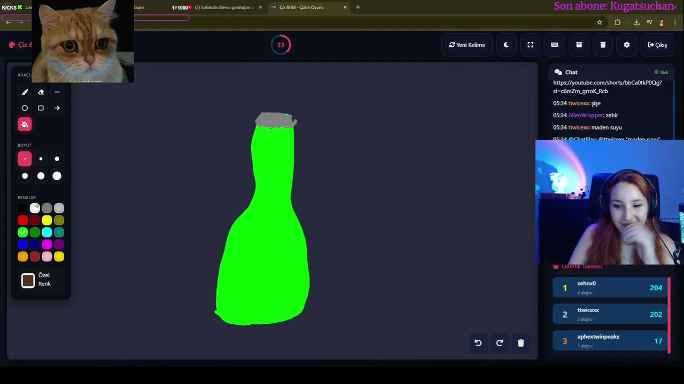
Task: Choose the second smallest brush size
Action: (41, 159)
